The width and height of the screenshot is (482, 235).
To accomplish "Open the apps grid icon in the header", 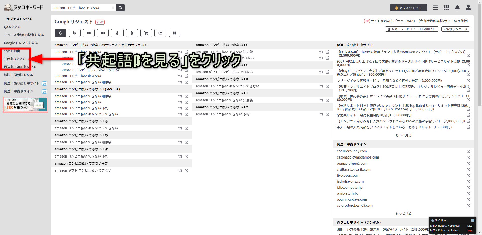I will (x=446, y=8).
